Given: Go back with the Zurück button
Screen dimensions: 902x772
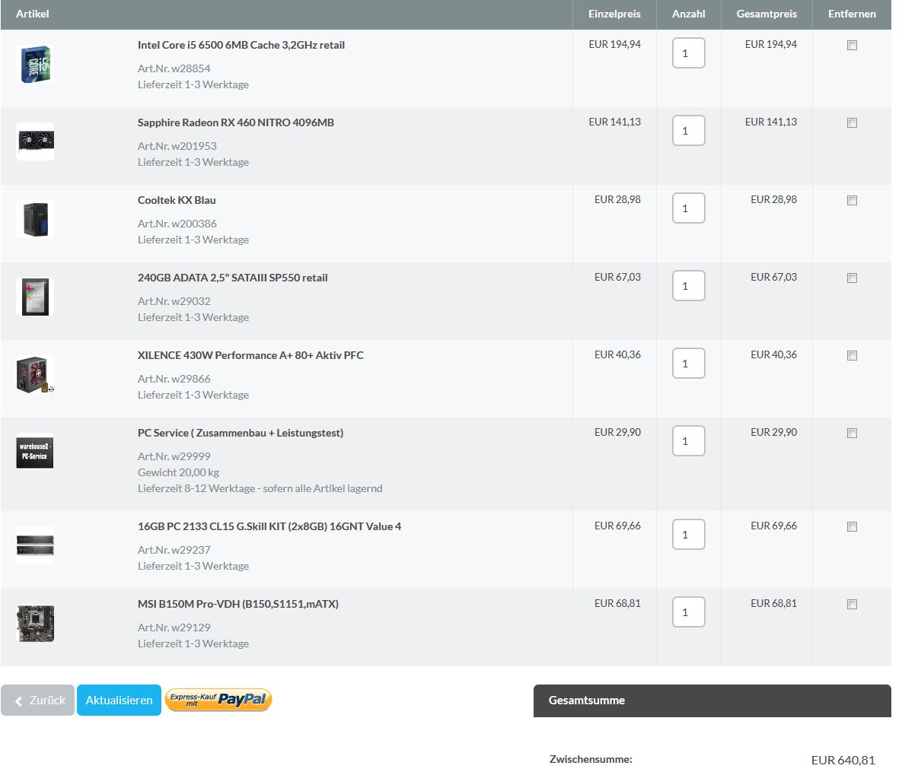Looking at the screenshot, I should [37, 701].
